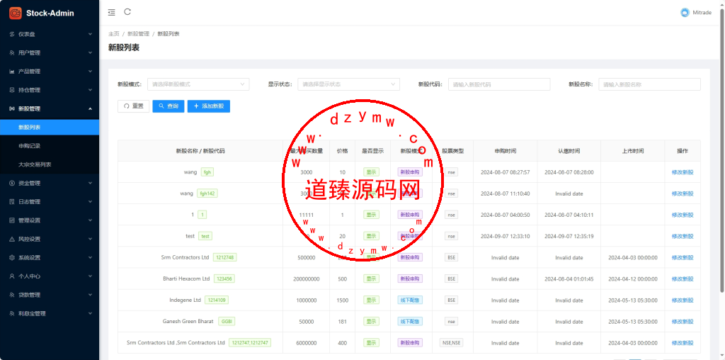Click 修改新股 for wang fgh row
This screenshot has height=360, width=725.
(683, 172)
